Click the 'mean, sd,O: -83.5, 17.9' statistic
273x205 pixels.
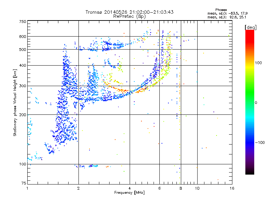pos(227,13)
